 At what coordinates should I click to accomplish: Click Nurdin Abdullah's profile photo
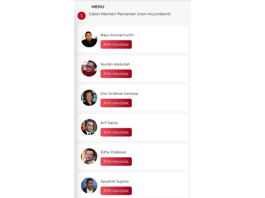pyautogui.click(x=89, y=69)
